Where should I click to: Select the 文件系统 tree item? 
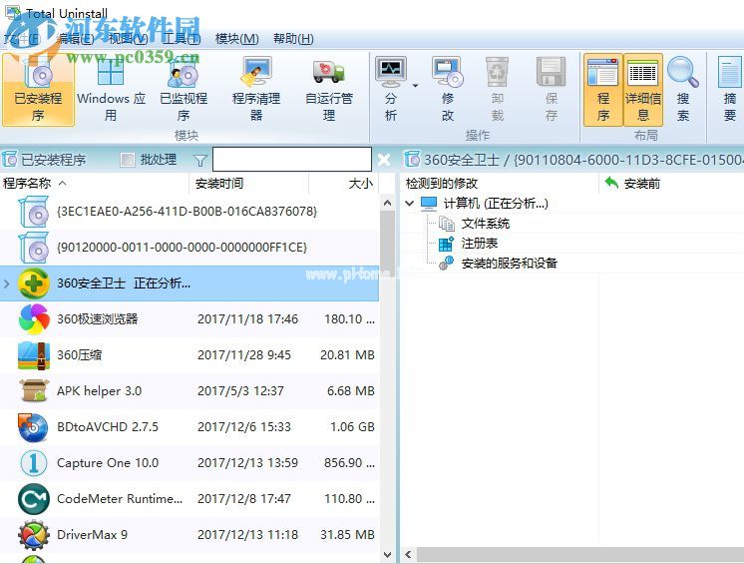486,224
